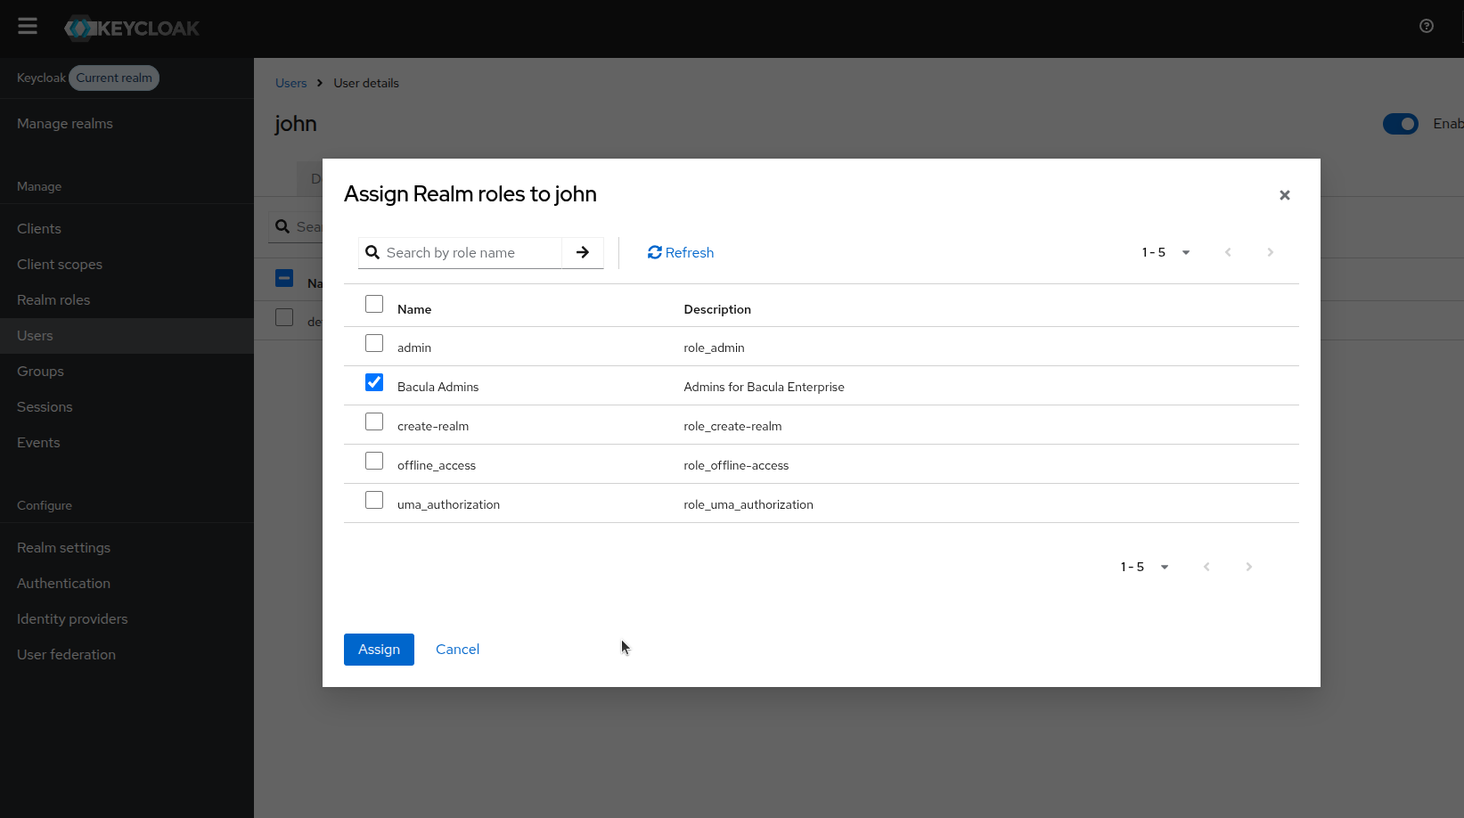Image resolution: width=1464 pixels, height=818 pixels.
Task: Check the admin role checkbox
Action: pyautogui.click(x=374, y=344)
